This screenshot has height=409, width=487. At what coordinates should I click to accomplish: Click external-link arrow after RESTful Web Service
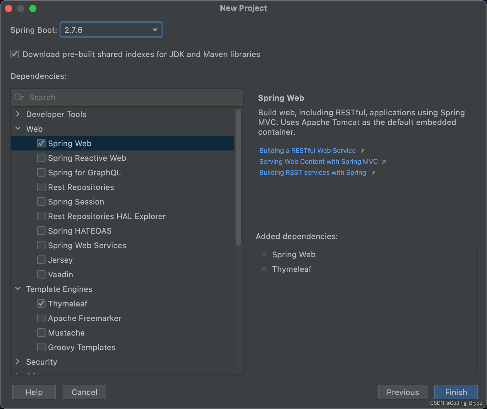click(x=362, y=151)
